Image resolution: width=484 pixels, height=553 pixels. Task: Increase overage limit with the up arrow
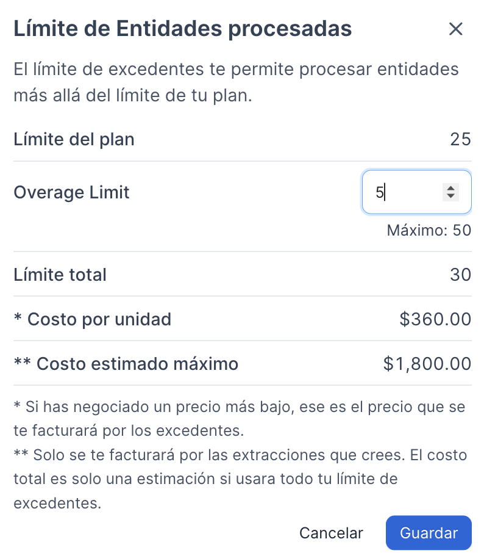point(450,188)
